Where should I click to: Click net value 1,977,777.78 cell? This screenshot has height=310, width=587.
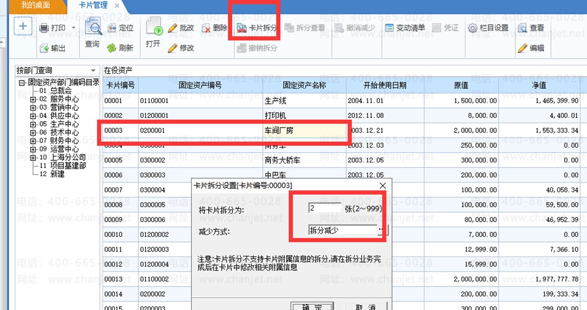(x=539, y=279)
